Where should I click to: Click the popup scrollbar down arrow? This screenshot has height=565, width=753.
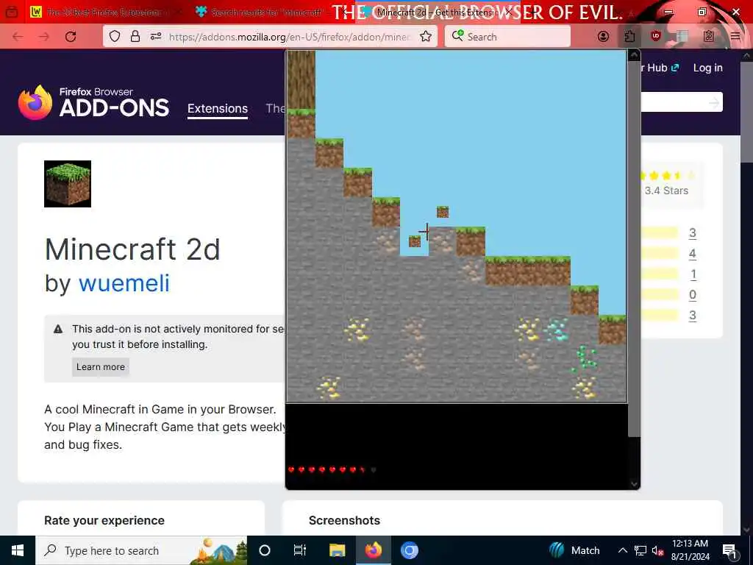[634, 484]
